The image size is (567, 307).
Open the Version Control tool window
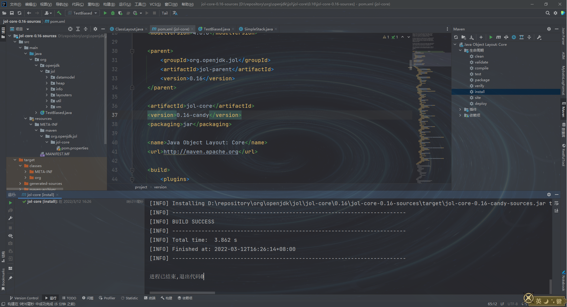24,298
